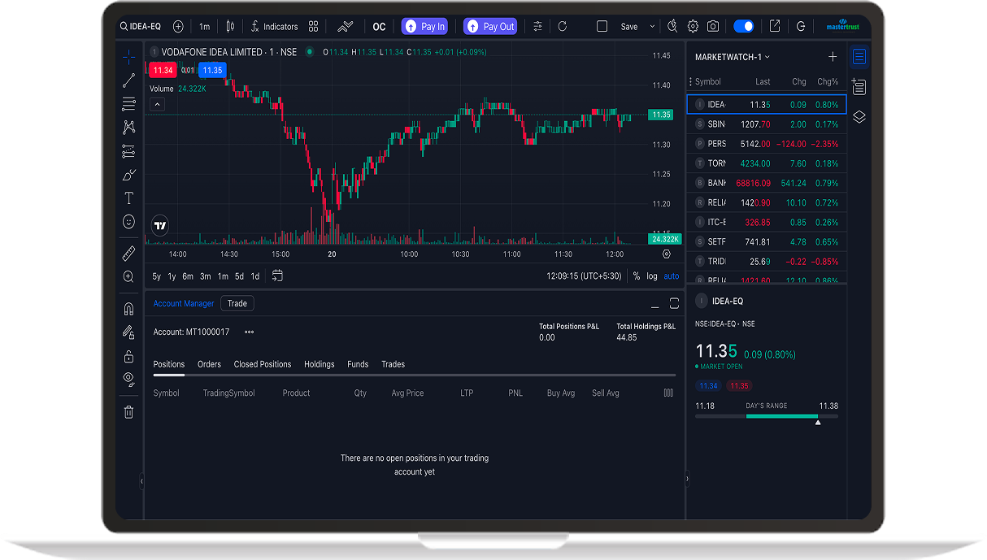This screenshot has height=560, width=987.
Task: Click the trash icon to remove drawings
Action: pos(128,412)
